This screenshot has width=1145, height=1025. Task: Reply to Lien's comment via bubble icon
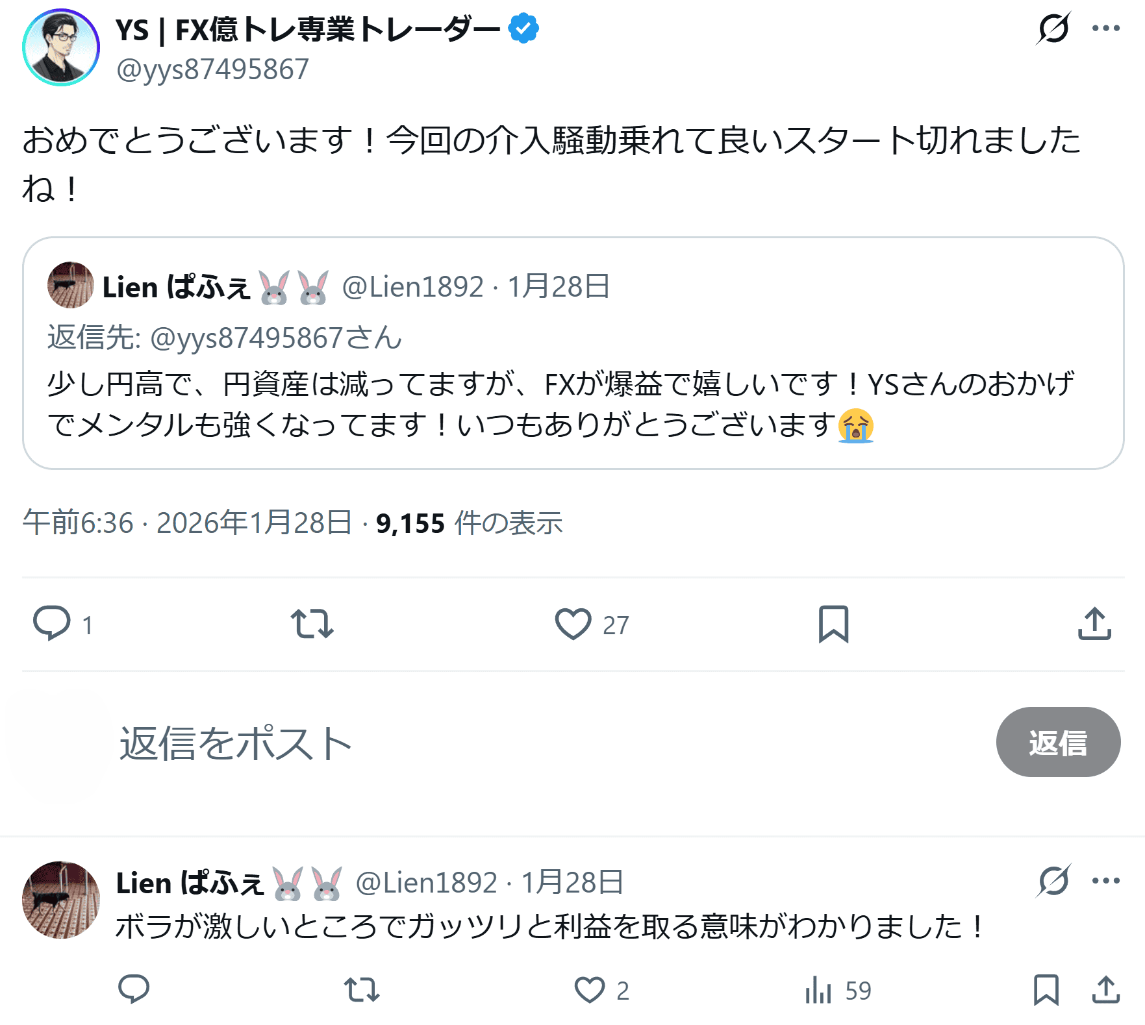point(134,990)
